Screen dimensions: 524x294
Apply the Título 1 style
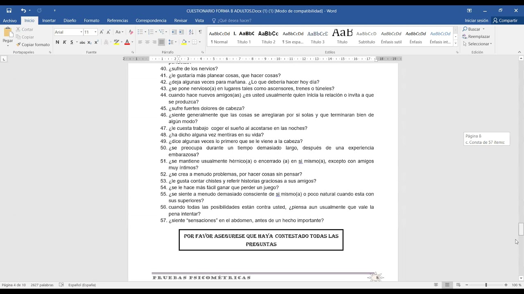tap(244, 37)
